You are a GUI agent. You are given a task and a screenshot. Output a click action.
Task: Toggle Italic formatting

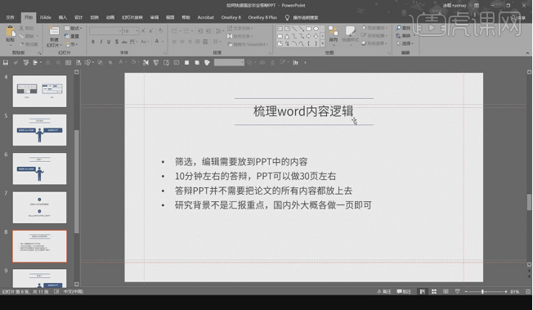point(101,42)
